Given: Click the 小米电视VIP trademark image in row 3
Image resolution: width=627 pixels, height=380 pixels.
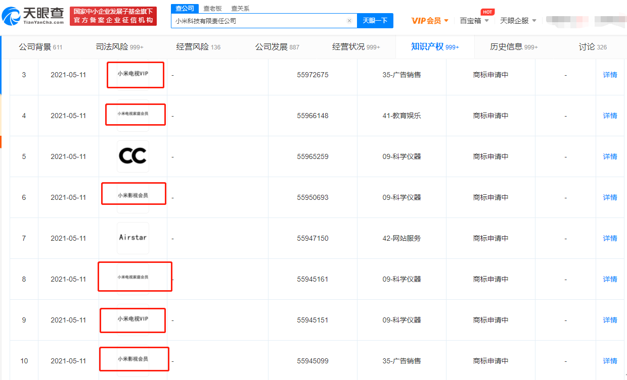Looking at the screenshot, I should pos(135,75).
